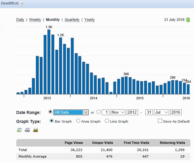Click the Unique Visits column header
The height and width of the screenshot is (163, 194).
point(103,143)
